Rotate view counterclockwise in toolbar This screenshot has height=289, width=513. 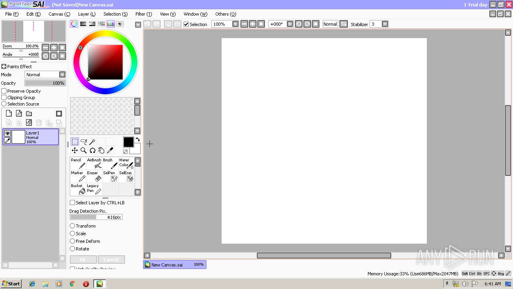point(299,24)
